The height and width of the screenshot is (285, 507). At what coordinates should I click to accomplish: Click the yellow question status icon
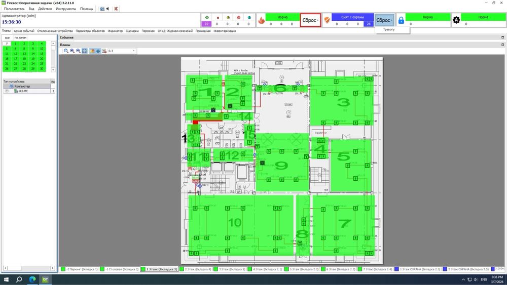coord(228,17)
